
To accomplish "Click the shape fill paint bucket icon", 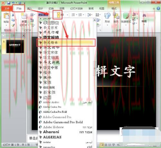I will click(134, 14).
